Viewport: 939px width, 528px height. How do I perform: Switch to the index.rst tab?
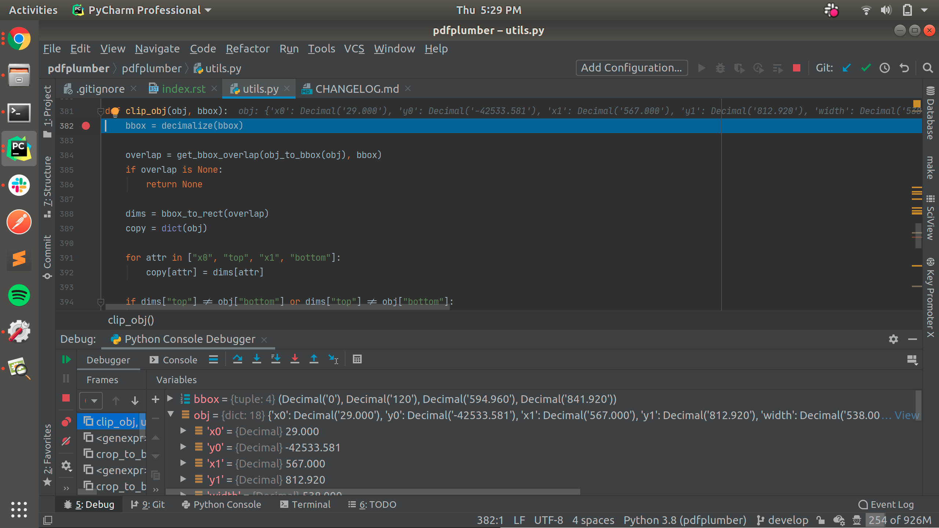coord(183,89)
